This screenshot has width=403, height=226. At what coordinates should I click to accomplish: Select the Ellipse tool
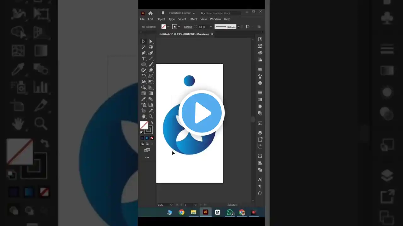144,64
